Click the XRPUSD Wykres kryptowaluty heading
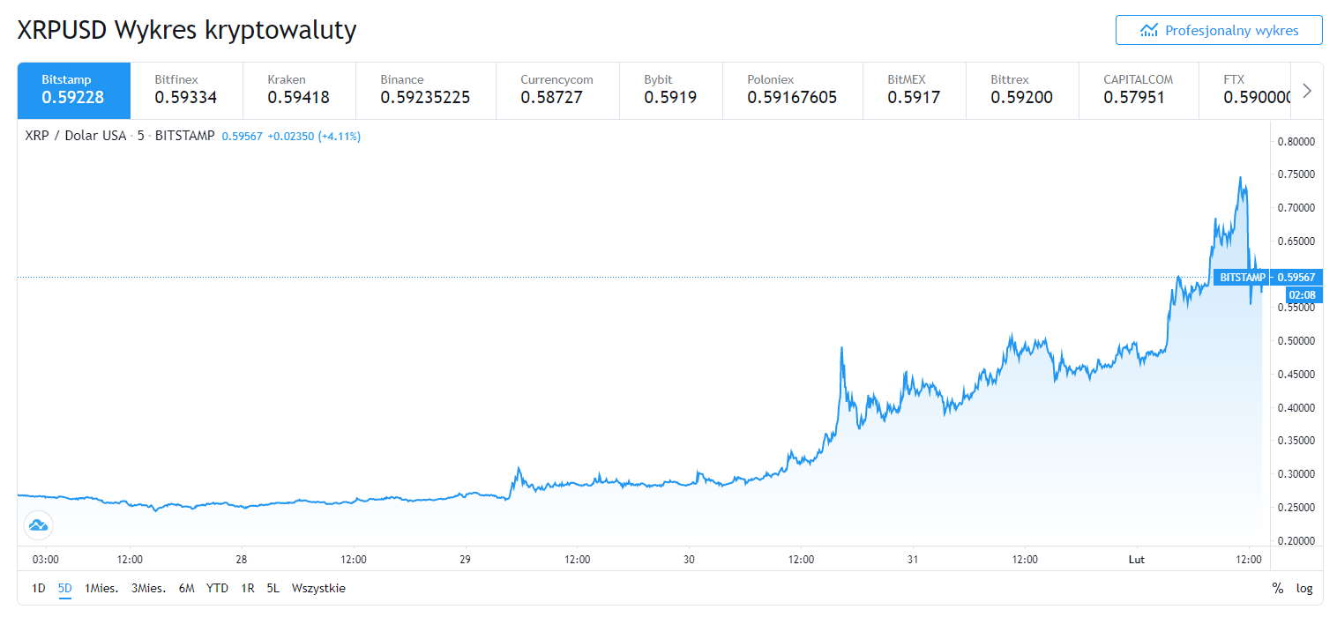The width and height of the screenshot is (1337, 617). 187,30
